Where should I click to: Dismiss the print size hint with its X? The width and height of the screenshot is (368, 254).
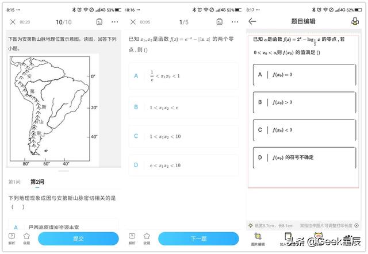pos(356,225)
